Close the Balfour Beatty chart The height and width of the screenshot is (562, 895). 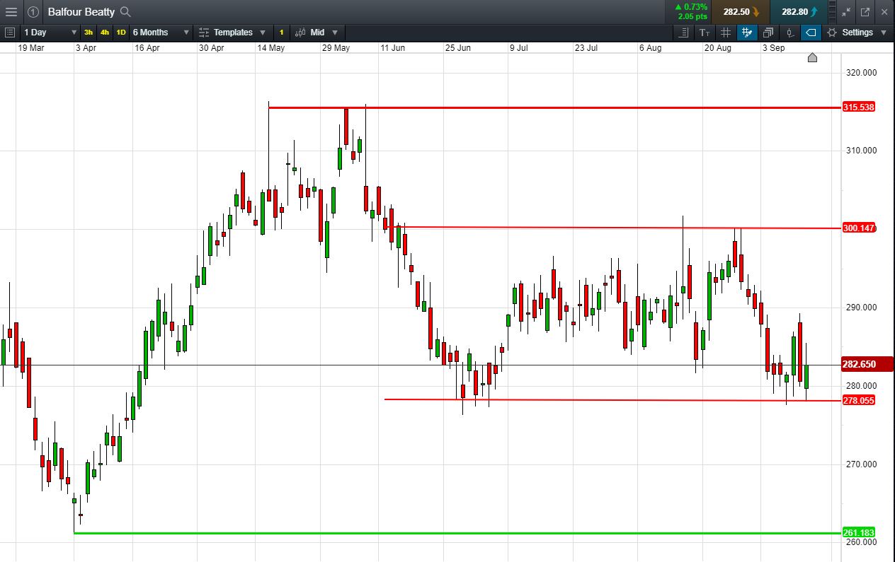884,12
